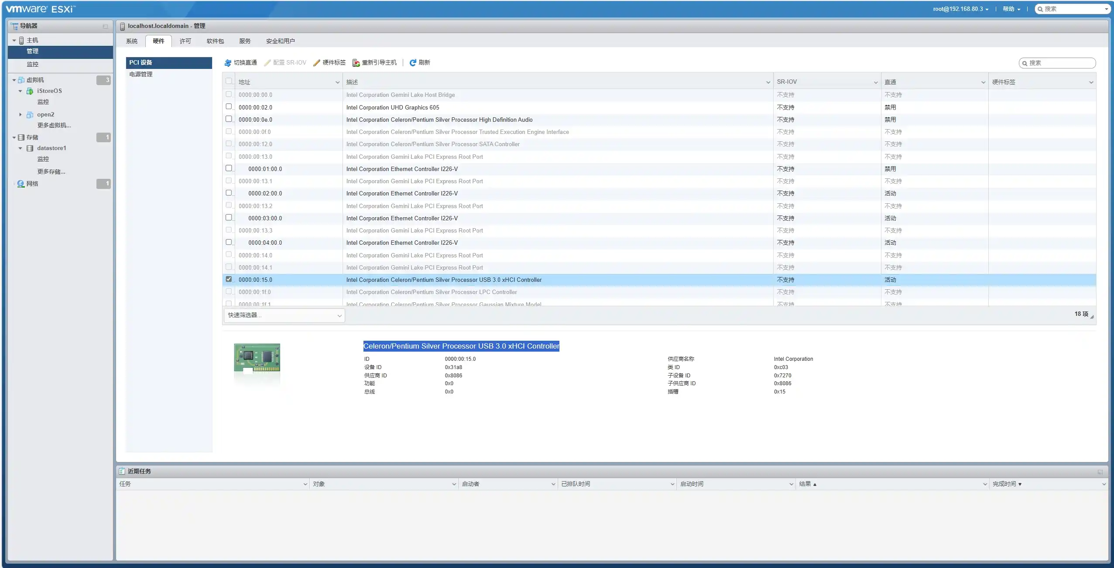The width and height of the screenshot is (1114, 568).
Task: Check the High Definition Audio row checkbox
Action: (x=229, y=119)
